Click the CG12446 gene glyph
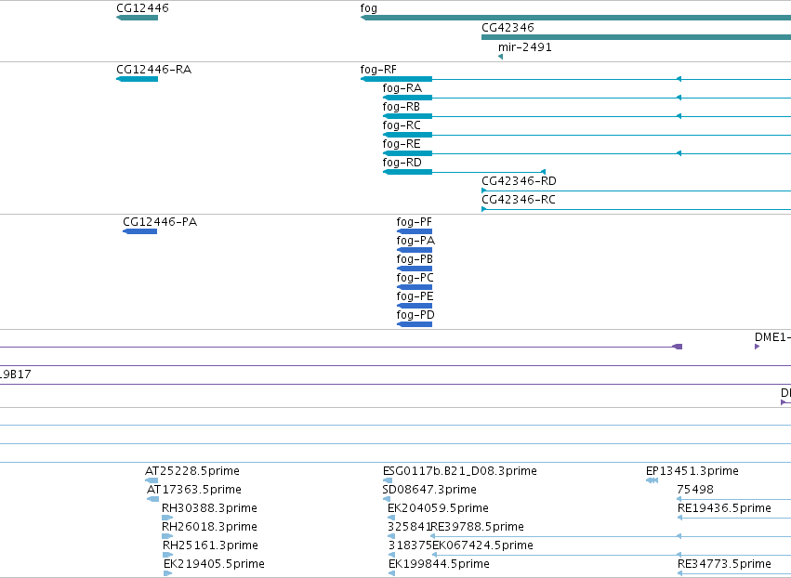This screenshot has width=791, height=578. (138, 18)
